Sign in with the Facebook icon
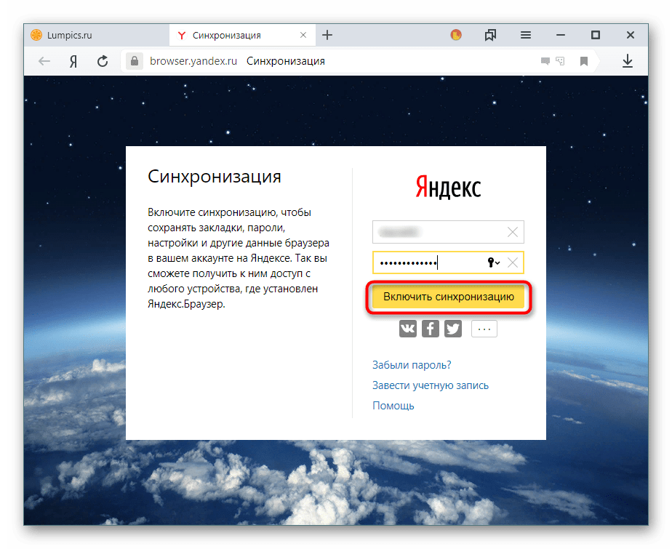This screenshot has height=549, width=672. [x=431, y=329]
